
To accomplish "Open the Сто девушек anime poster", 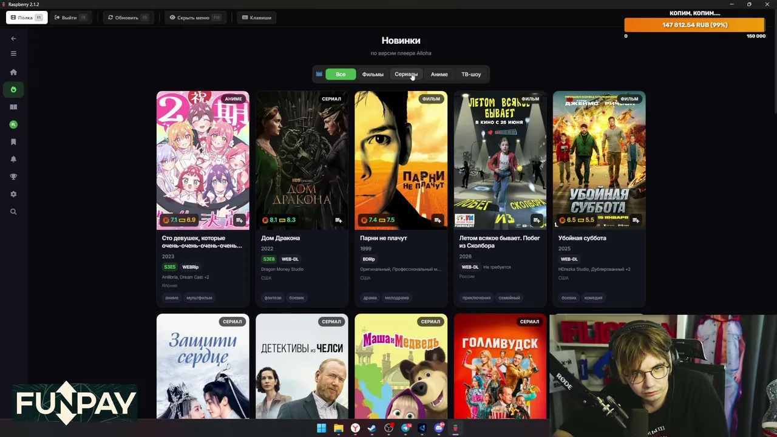I will (x=203, y=160).
